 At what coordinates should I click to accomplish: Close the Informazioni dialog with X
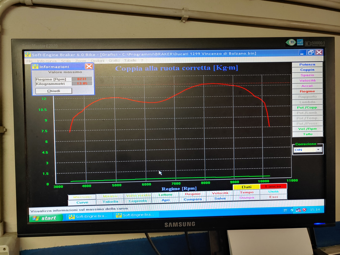[x=89, y=66]
